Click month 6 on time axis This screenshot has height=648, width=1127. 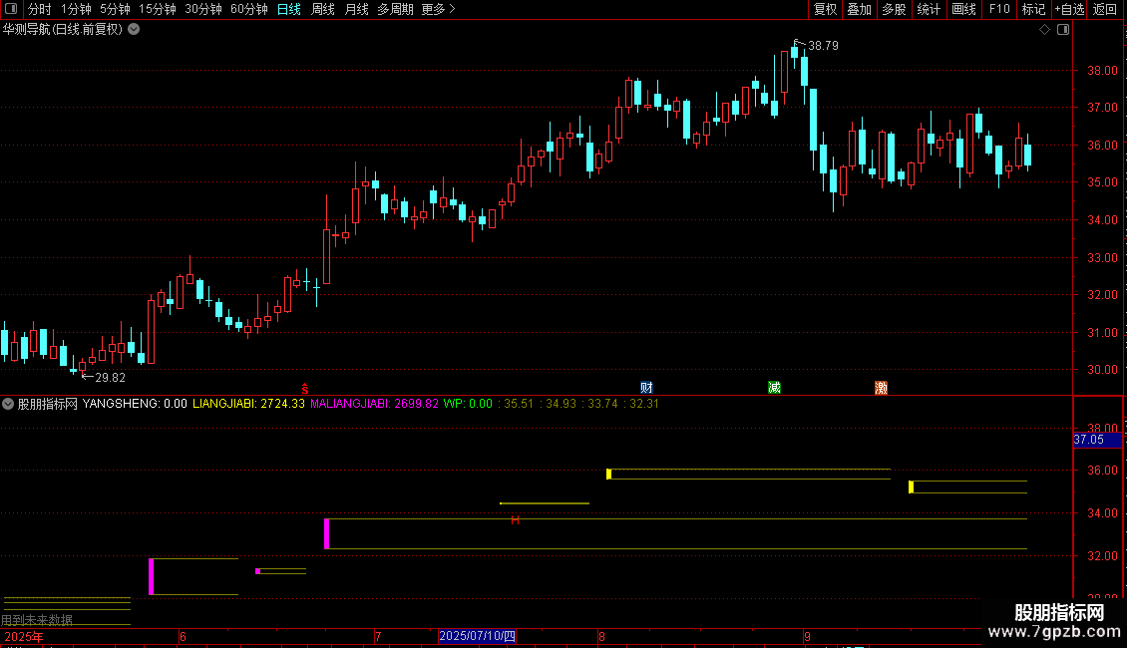pyautogui.click(x=184, y=637)
